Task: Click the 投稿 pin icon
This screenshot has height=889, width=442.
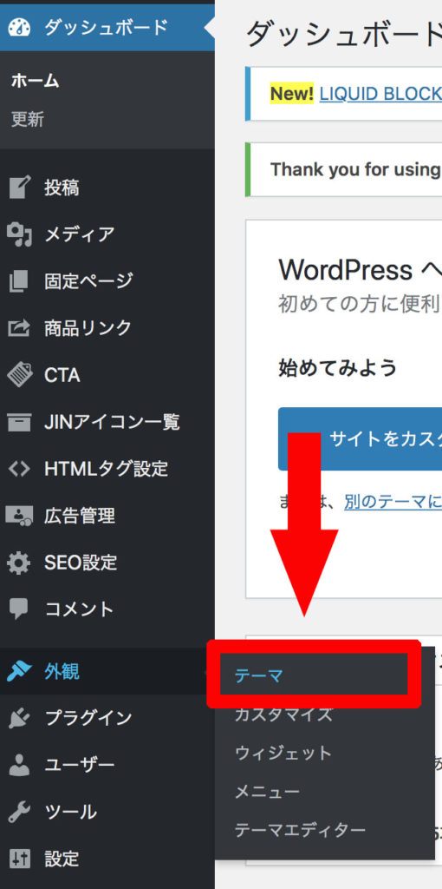Action: (19, 188)
